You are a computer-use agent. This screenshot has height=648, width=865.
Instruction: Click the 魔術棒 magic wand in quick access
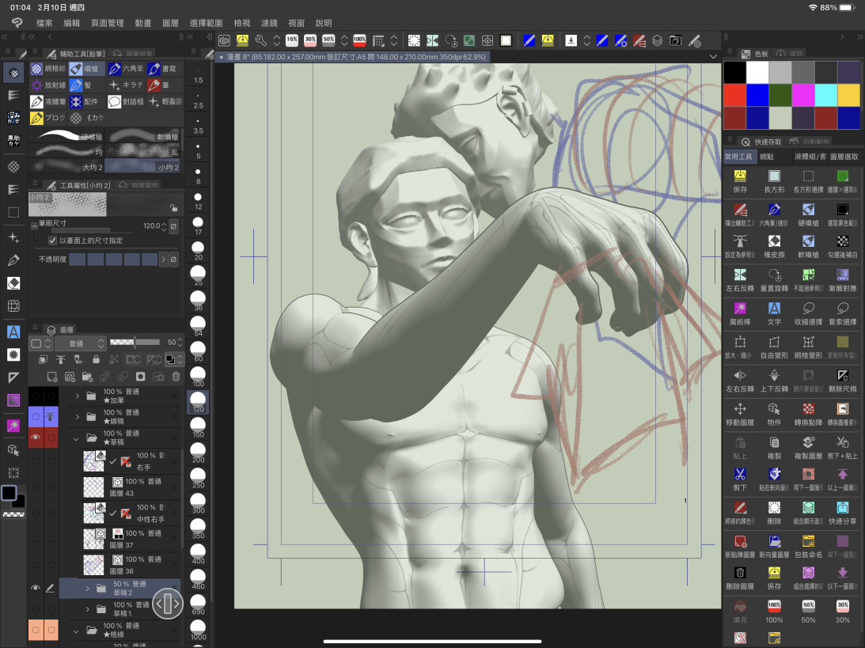click(740, 313)
